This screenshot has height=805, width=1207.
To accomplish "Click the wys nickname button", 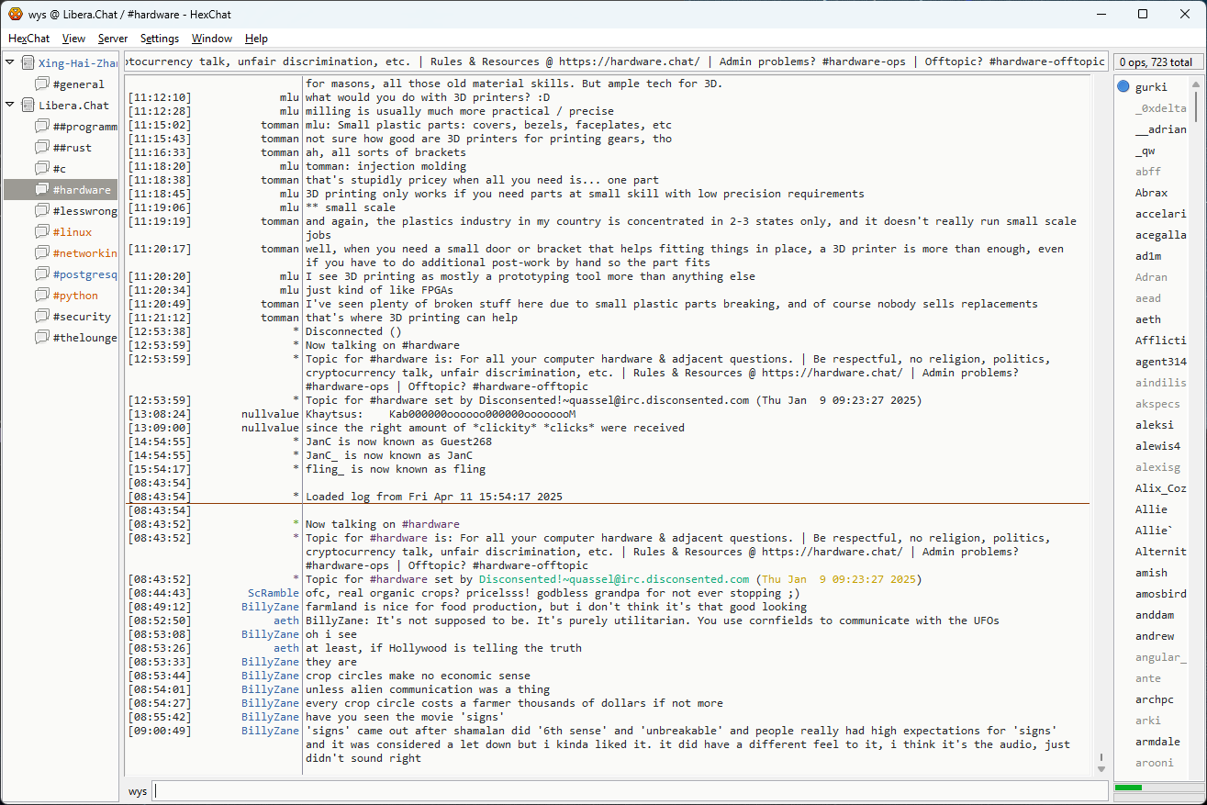I will tap(138, 790).
